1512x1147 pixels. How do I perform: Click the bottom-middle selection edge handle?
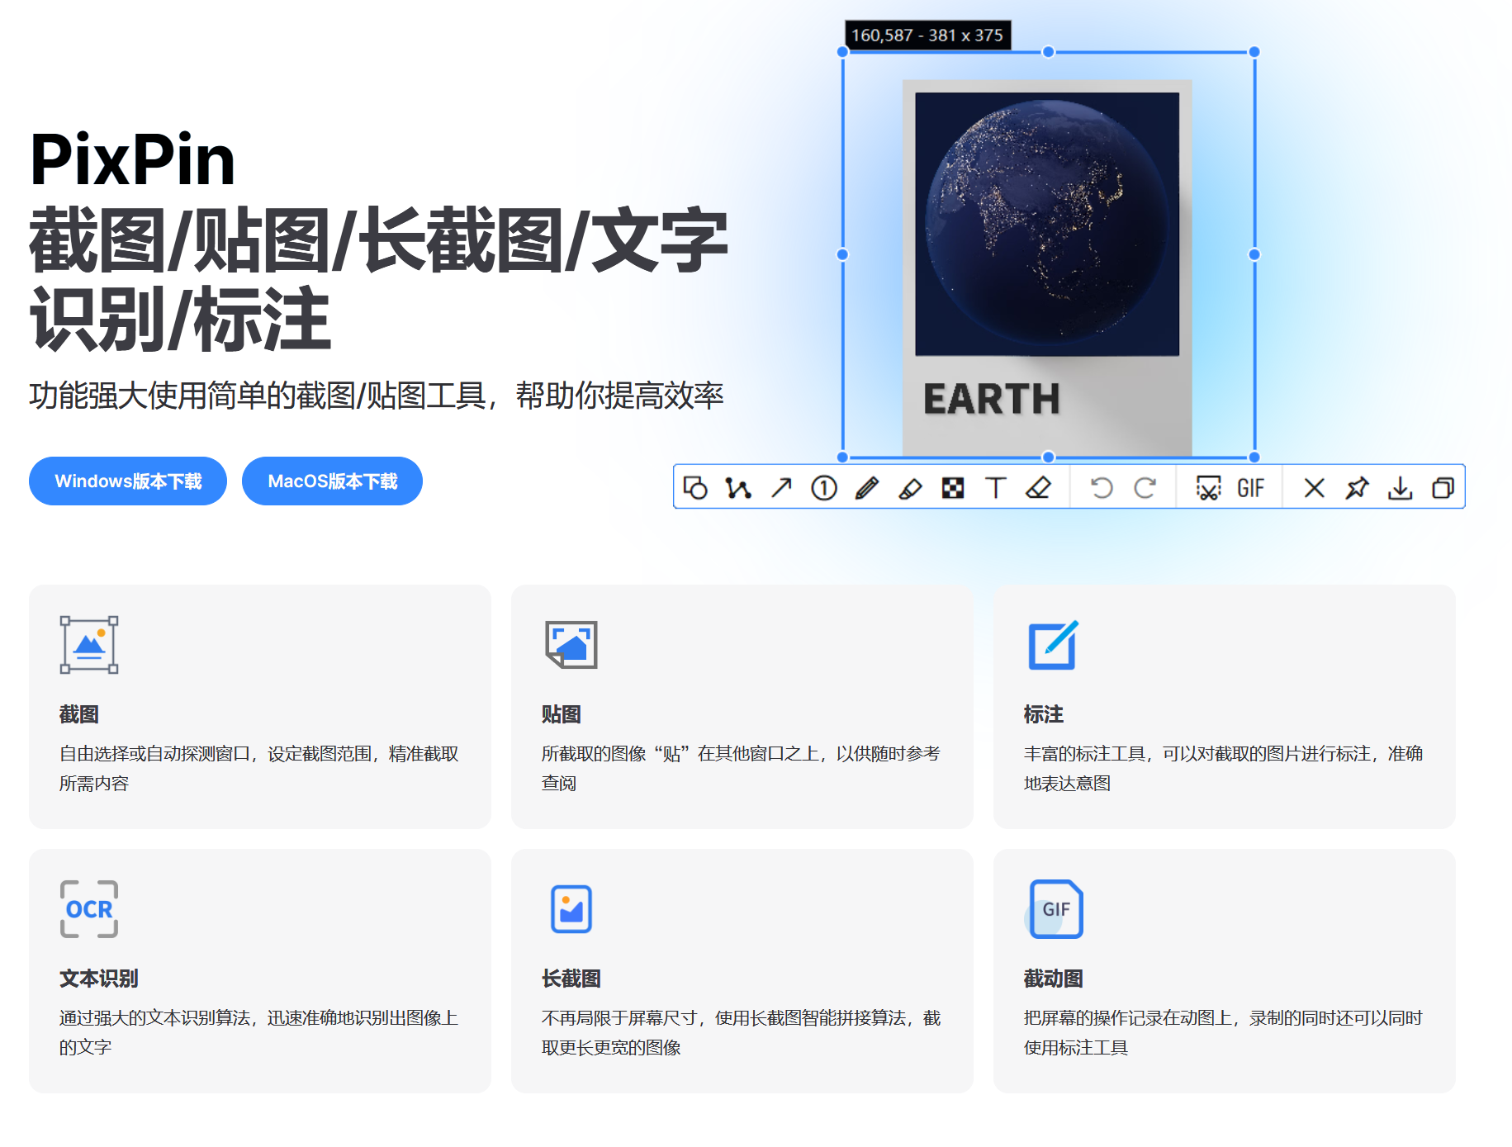[1049, 457]
